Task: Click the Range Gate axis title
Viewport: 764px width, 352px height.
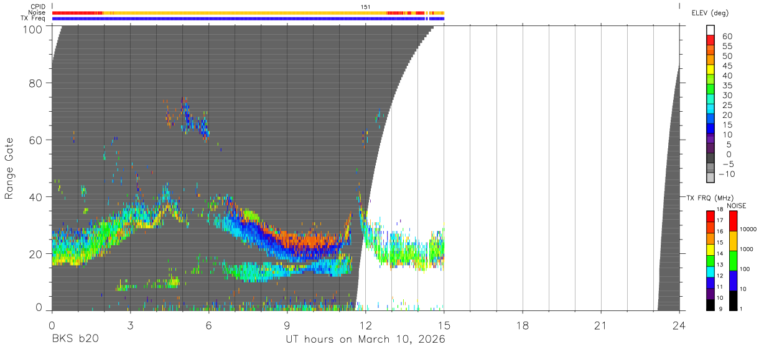Action: point(9,169)
